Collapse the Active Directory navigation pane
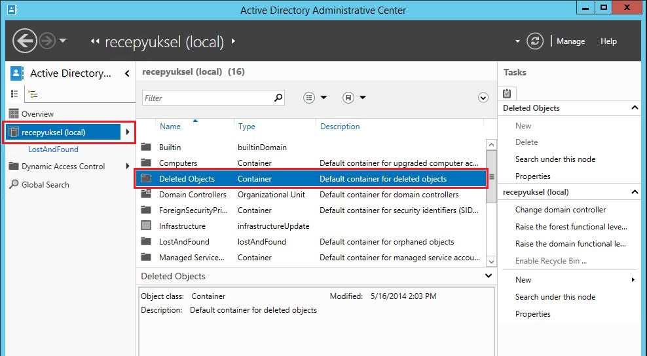647x356 pixels. 127,73
